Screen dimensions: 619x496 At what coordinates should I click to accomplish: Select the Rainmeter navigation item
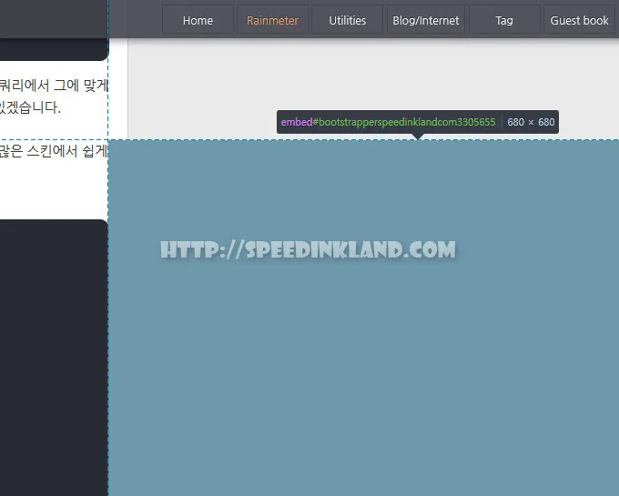pos(272,20)
